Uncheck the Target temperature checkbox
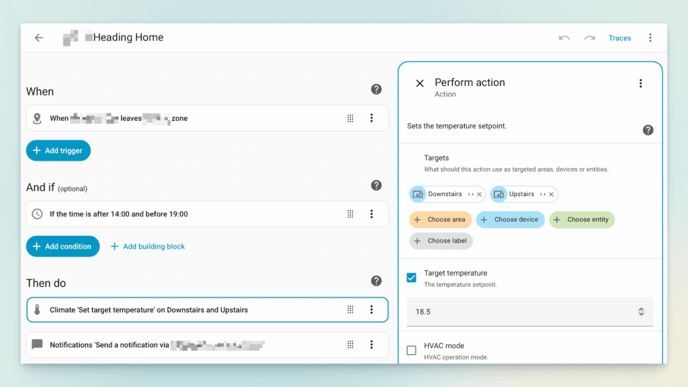 tap(411, 277)
